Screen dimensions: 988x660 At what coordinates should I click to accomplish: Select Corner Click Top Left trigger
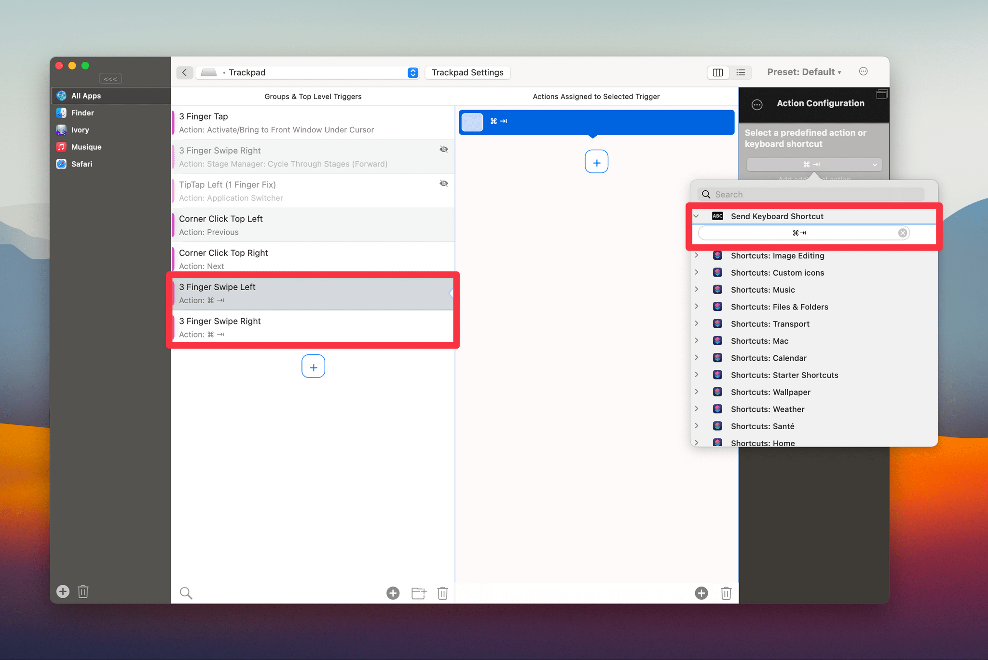[313, 225]
